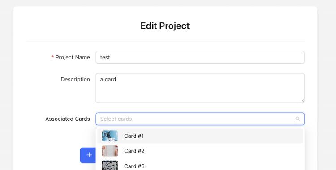Click the 'Select cards' placeholder text
Viewport: 336px width, 170px height.
(116, 119)
